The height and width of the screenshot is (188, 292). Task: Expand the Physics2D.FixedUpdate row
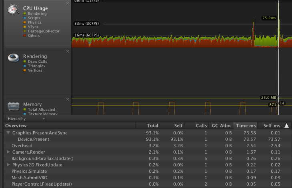pyautogui.click(x=8, y=165)
